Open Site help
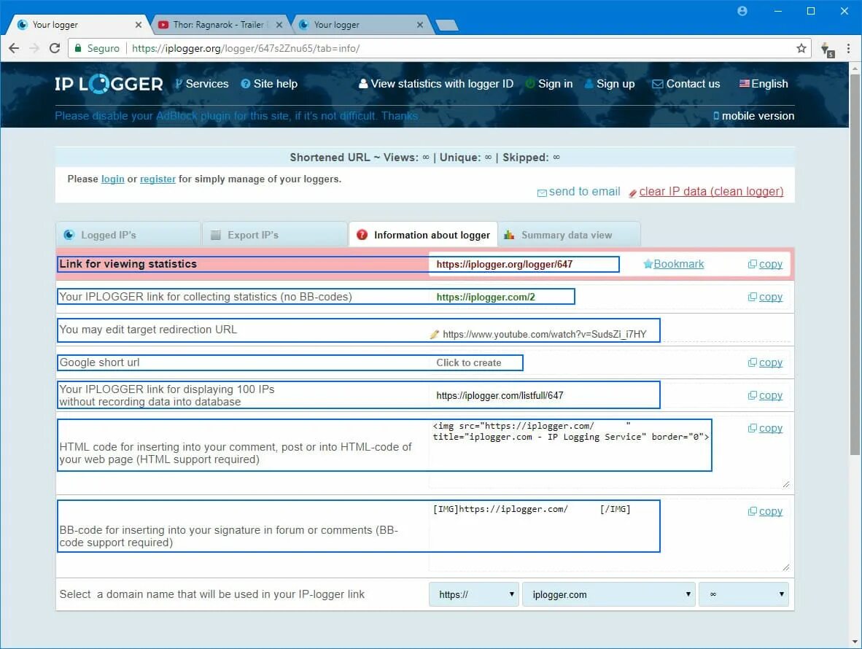 (269, 84)
